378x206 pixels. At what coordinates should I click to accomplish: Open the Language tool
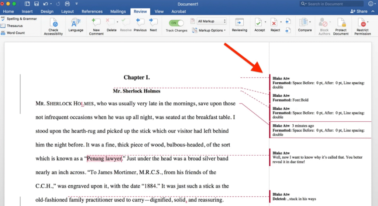click(x=76, y=22)
